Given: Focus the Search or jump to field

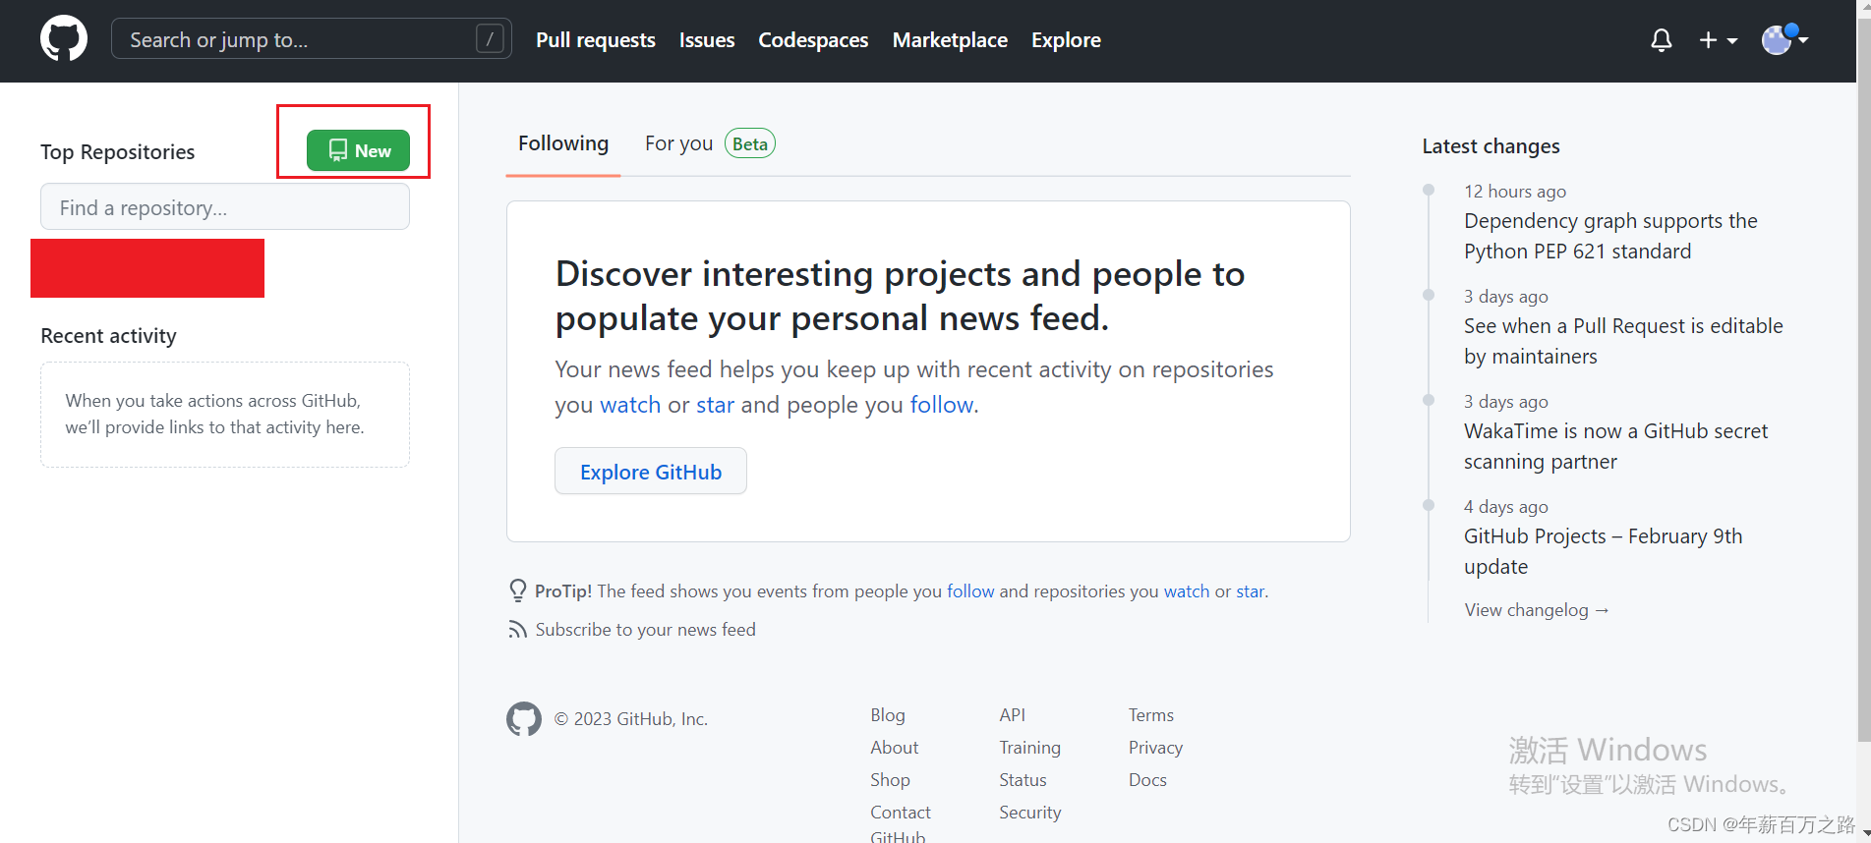Looking at the screenshot, I should (x=312, y=39).
